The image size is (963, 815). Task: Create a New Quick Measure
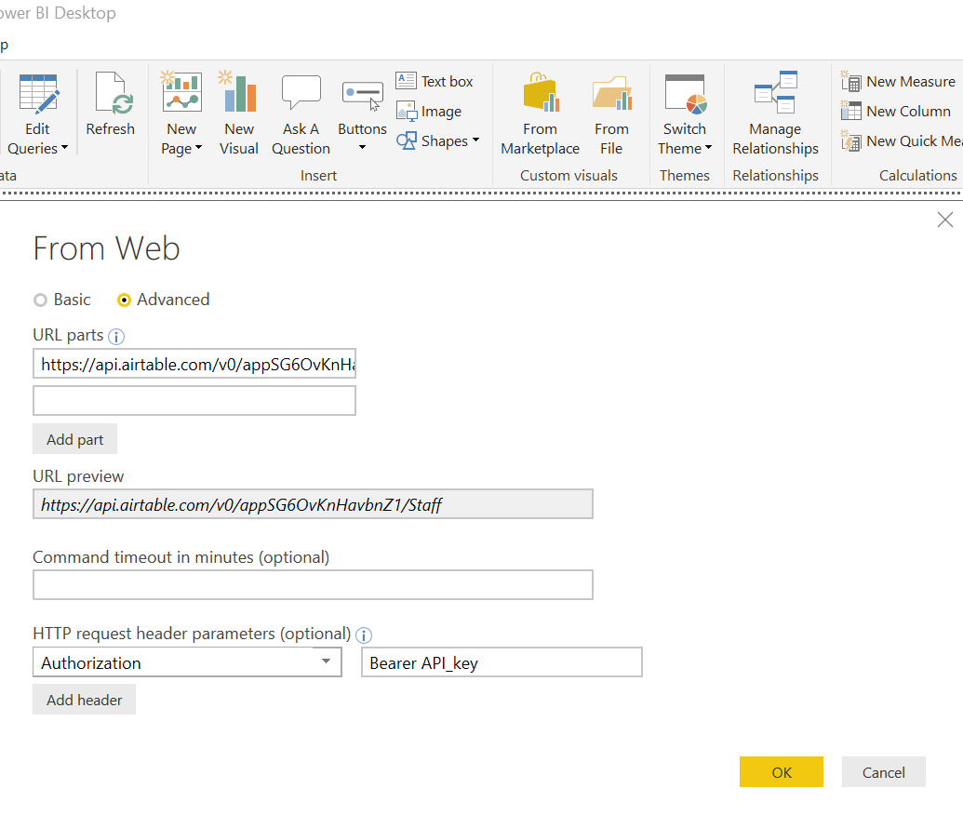pyautogui.click(x=901, y=141)
